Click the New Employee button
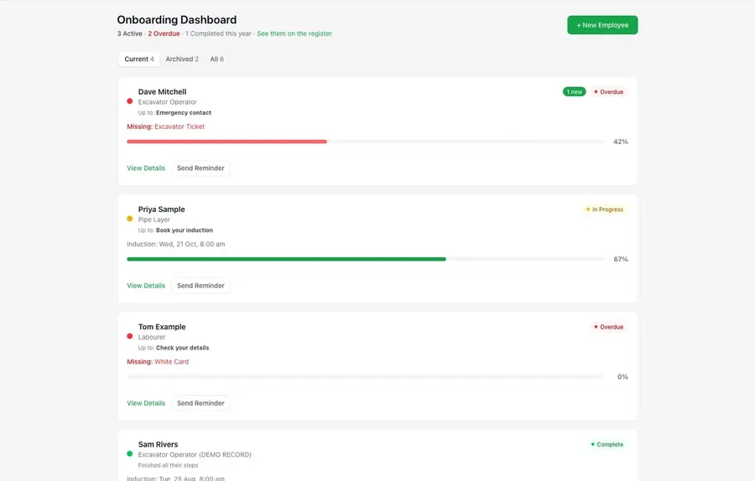This screenshot has height=481, width=755. [601, 25]
